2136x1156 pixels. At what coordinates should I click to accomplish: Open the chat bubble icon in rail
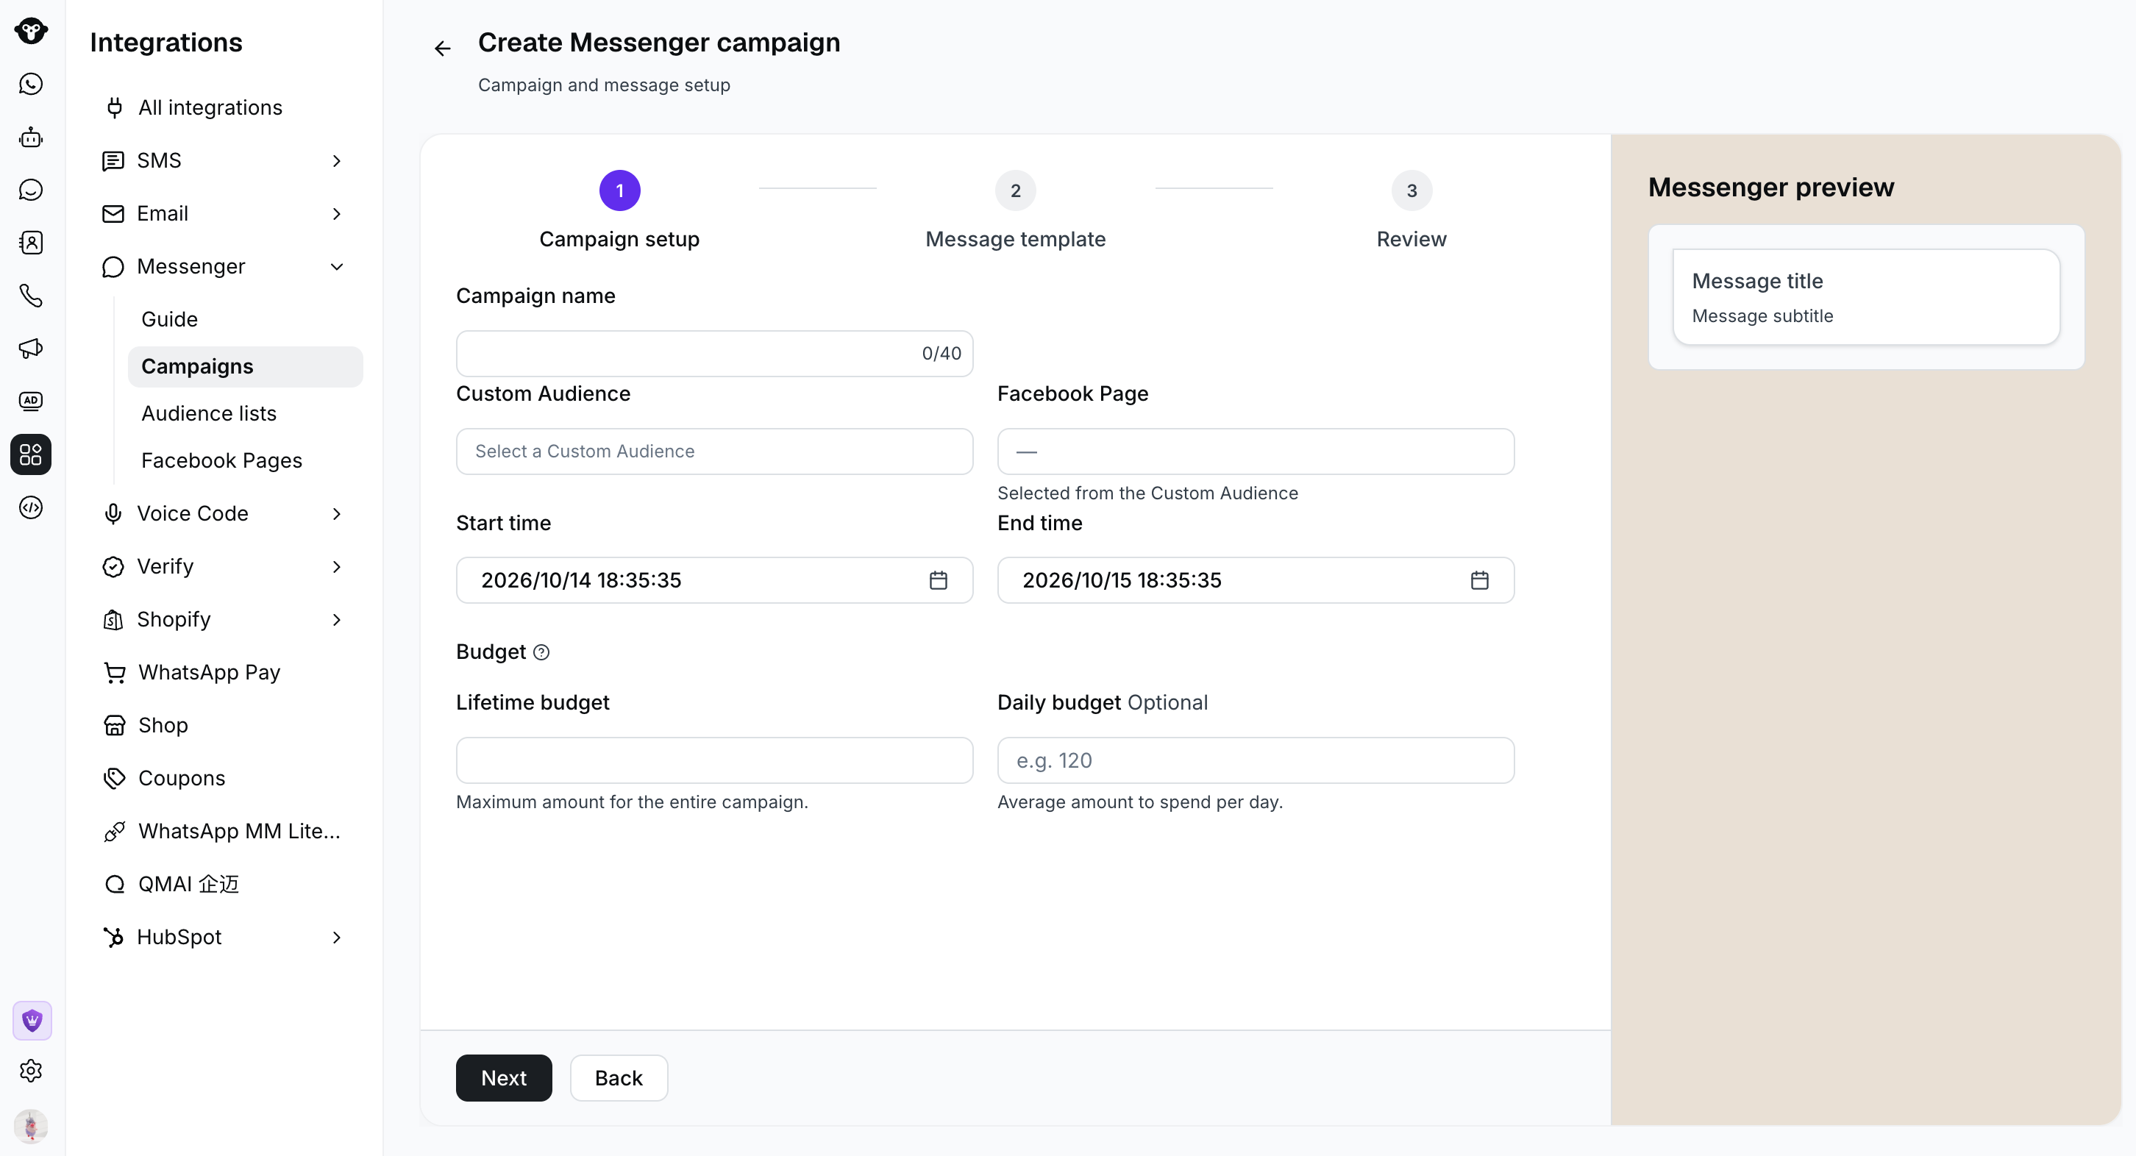(x=31, y=190)
